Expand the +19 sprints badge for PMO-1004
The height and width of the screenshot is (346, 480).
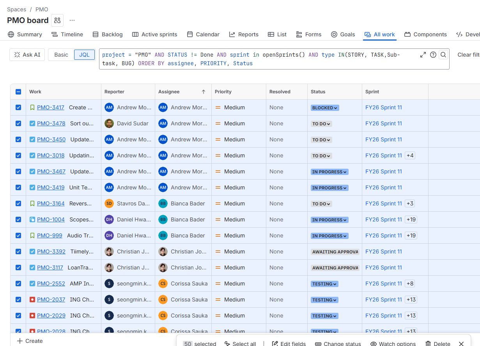[x=411, y=219]
